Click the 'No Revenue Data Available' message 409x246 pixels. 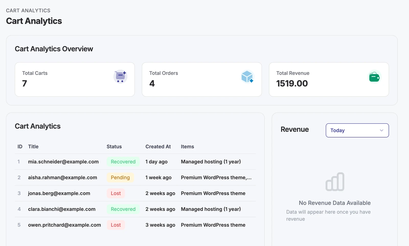335,203
